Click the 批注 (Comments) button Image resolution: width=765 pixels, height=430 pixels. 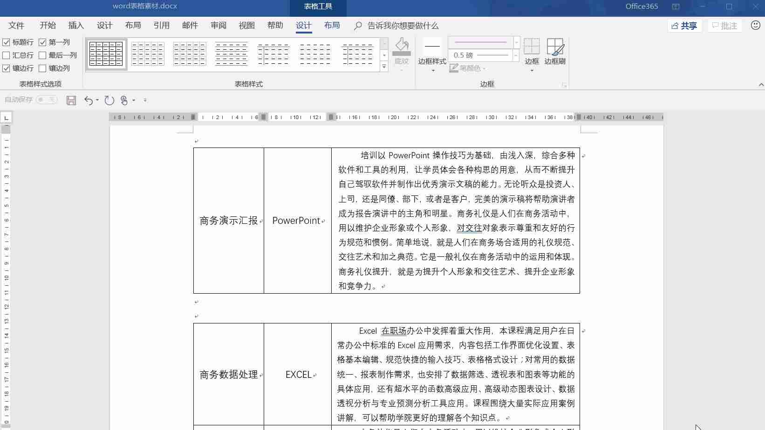724,26
